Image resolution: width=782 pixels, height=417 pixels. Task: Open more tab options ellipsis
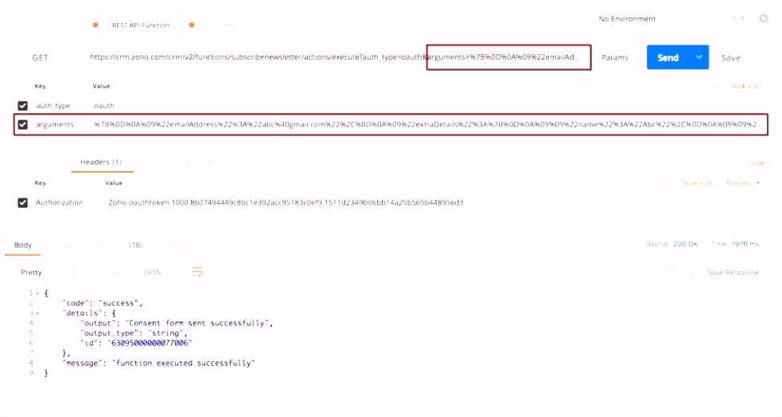231,25
